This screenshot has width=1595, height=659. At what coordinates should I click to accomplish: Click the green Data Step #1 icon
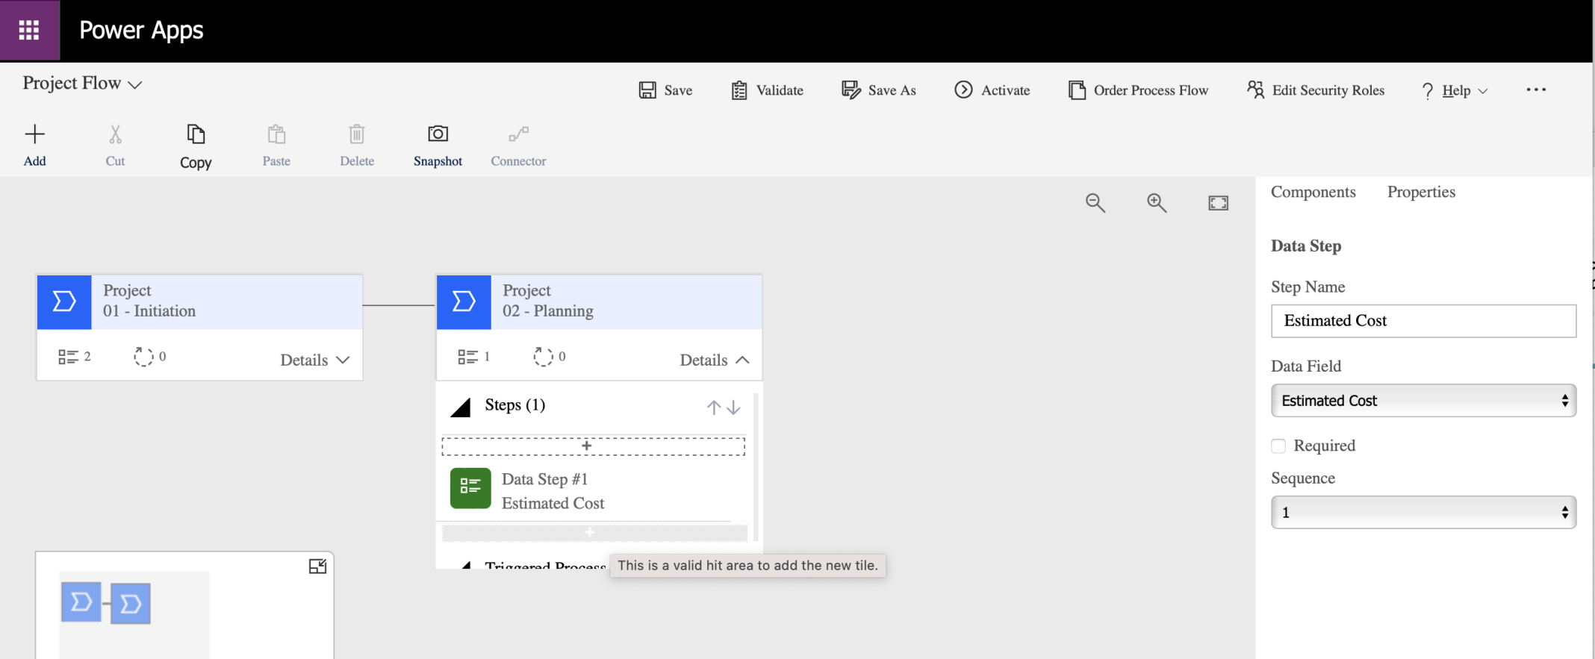coord(470,488)
